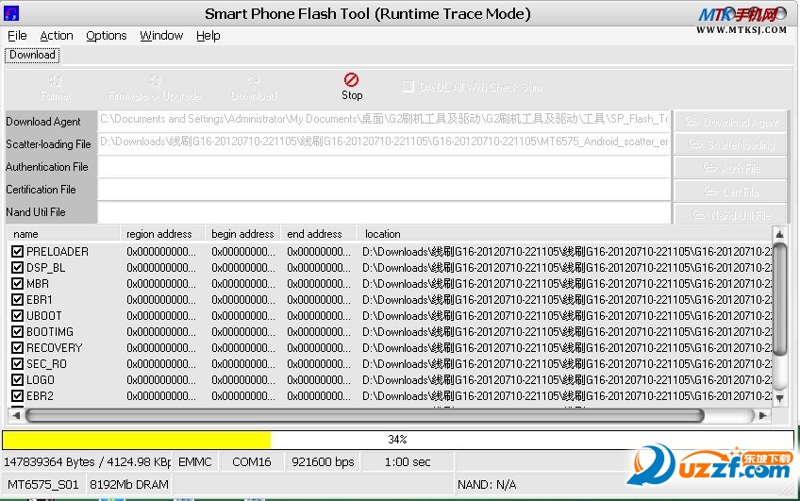Click the Download Agent path field

[384, 121]
